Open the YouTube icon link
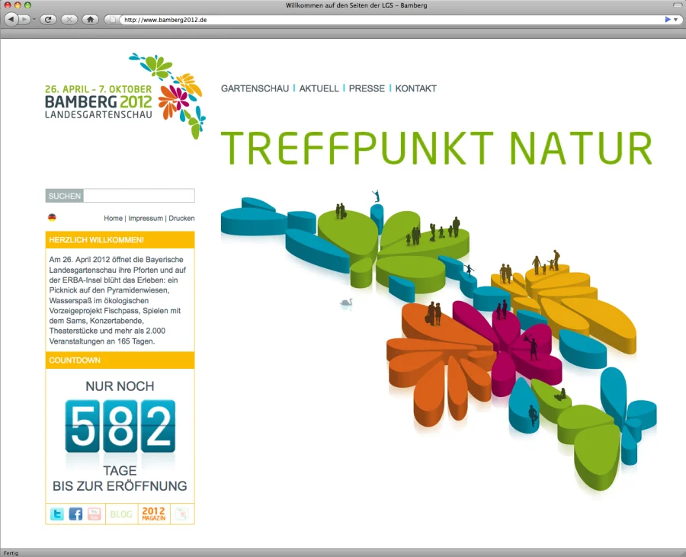 point(94,514)
